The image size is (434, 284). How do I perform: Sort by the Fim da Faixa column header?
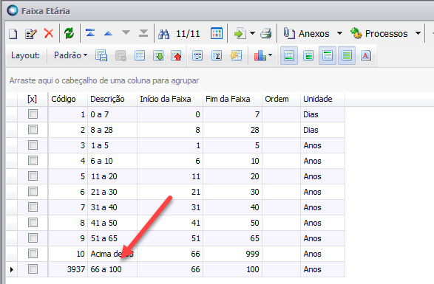(232, 99)
